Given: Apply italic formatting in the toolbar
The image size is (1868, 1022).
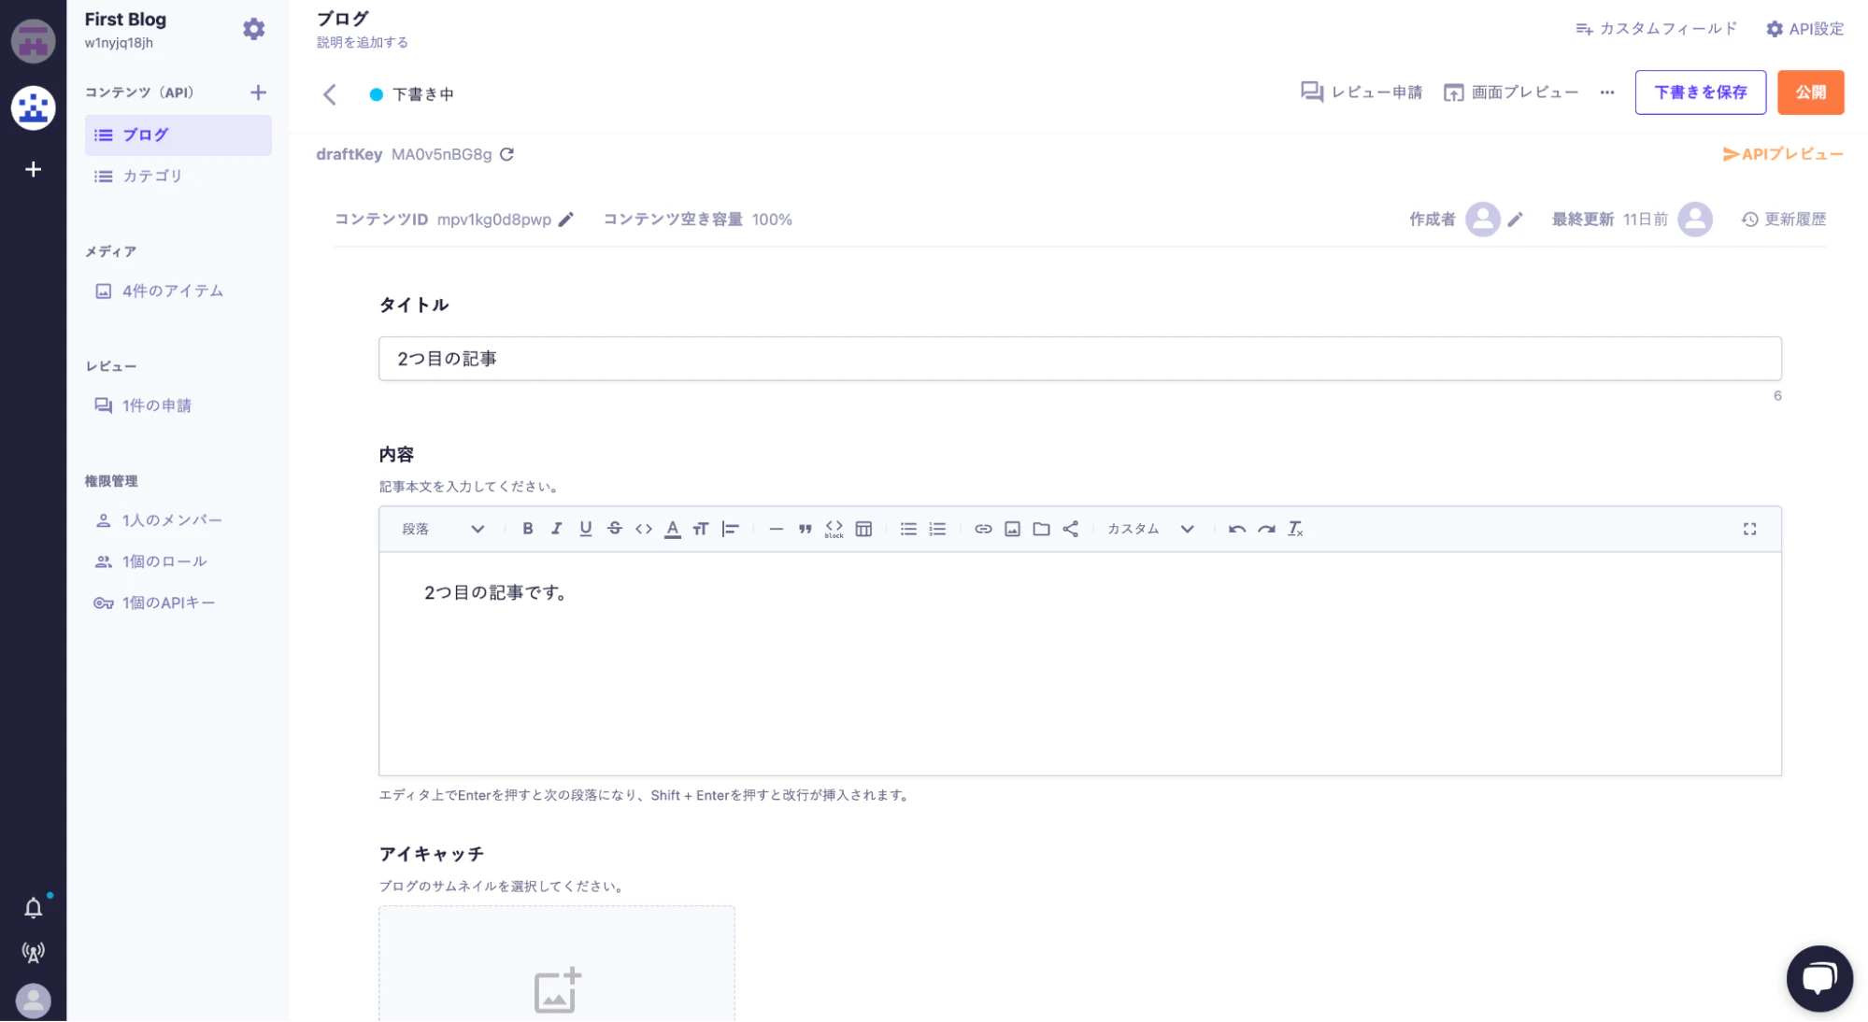Looking at the screenshot, I should (556, 529).
